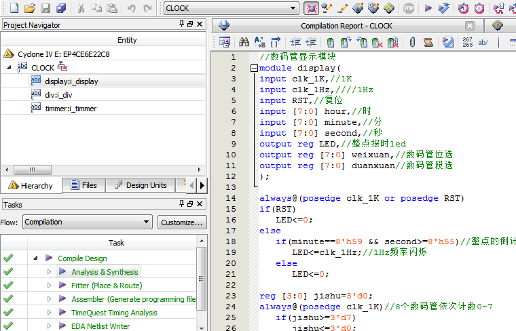Close the Compilation Report - CLOCK tab

click(x=469, y=26)
